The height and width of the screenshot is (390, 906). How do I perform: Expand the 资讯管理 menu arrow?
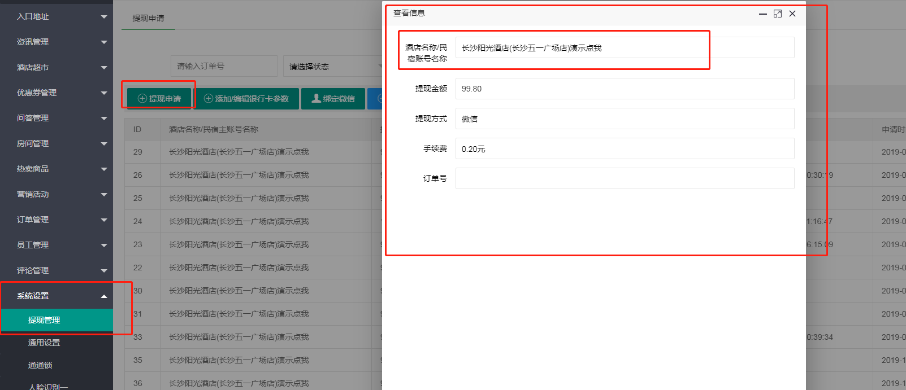click(x=104, y=42)
